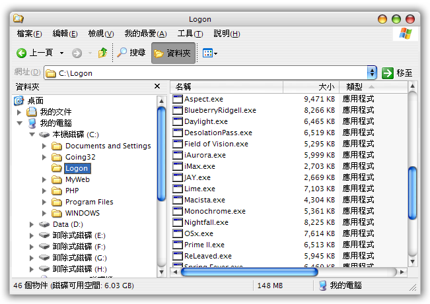Screen dimensions: 430x304
Task: Expand the Program Files folder node
Action: [44, 202]
